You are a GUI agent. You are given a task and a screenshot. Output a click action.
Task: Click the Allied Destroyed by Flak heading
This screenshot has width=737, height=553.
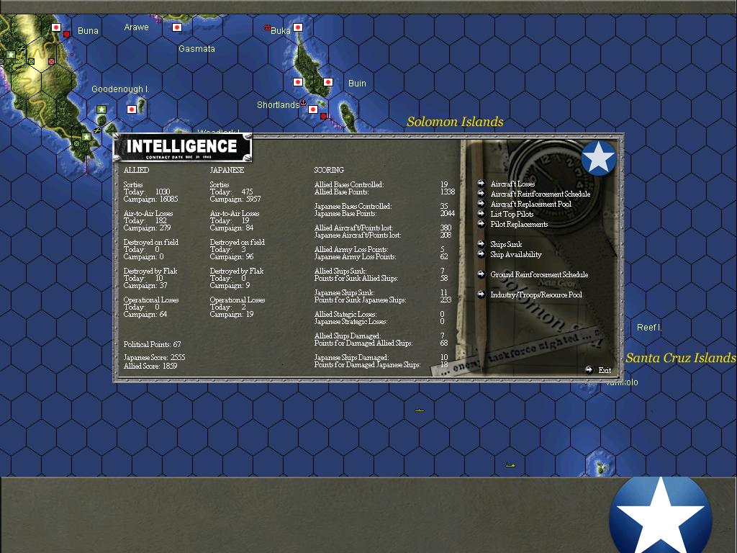(x=150, y=271)
